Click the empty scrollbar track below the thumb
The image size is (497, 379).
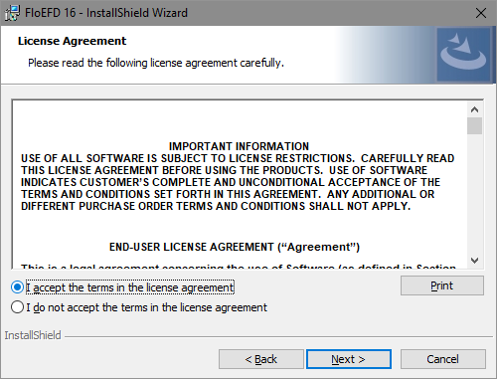pyautogui.click(x=474, y=194)
